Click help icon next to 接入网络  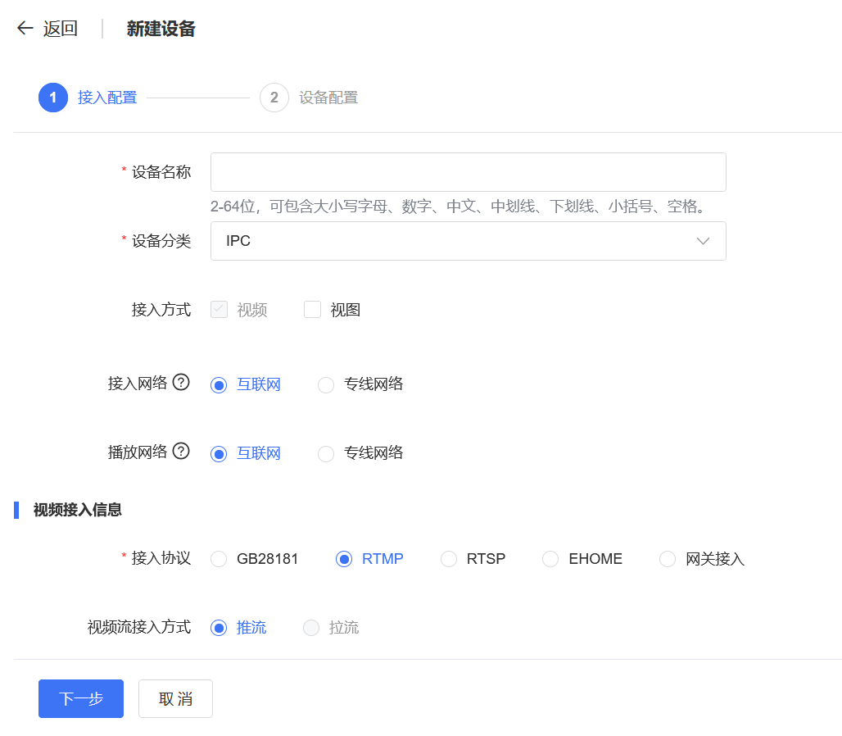181,383
